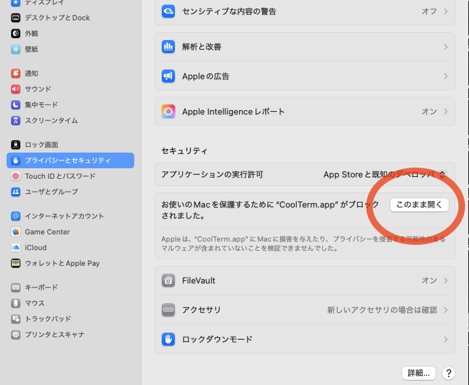Click the ロック画面 lock icon

tap(16, 145)
